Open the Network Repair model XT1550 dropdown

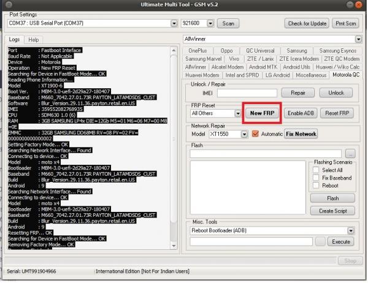pos(244,134)
